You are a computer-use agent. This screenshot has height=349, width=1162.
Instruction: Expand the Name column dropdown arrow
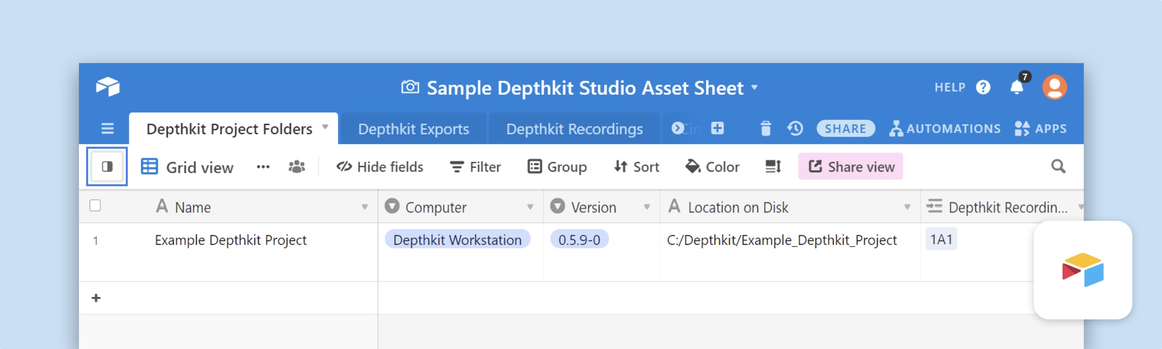[364, 207]
